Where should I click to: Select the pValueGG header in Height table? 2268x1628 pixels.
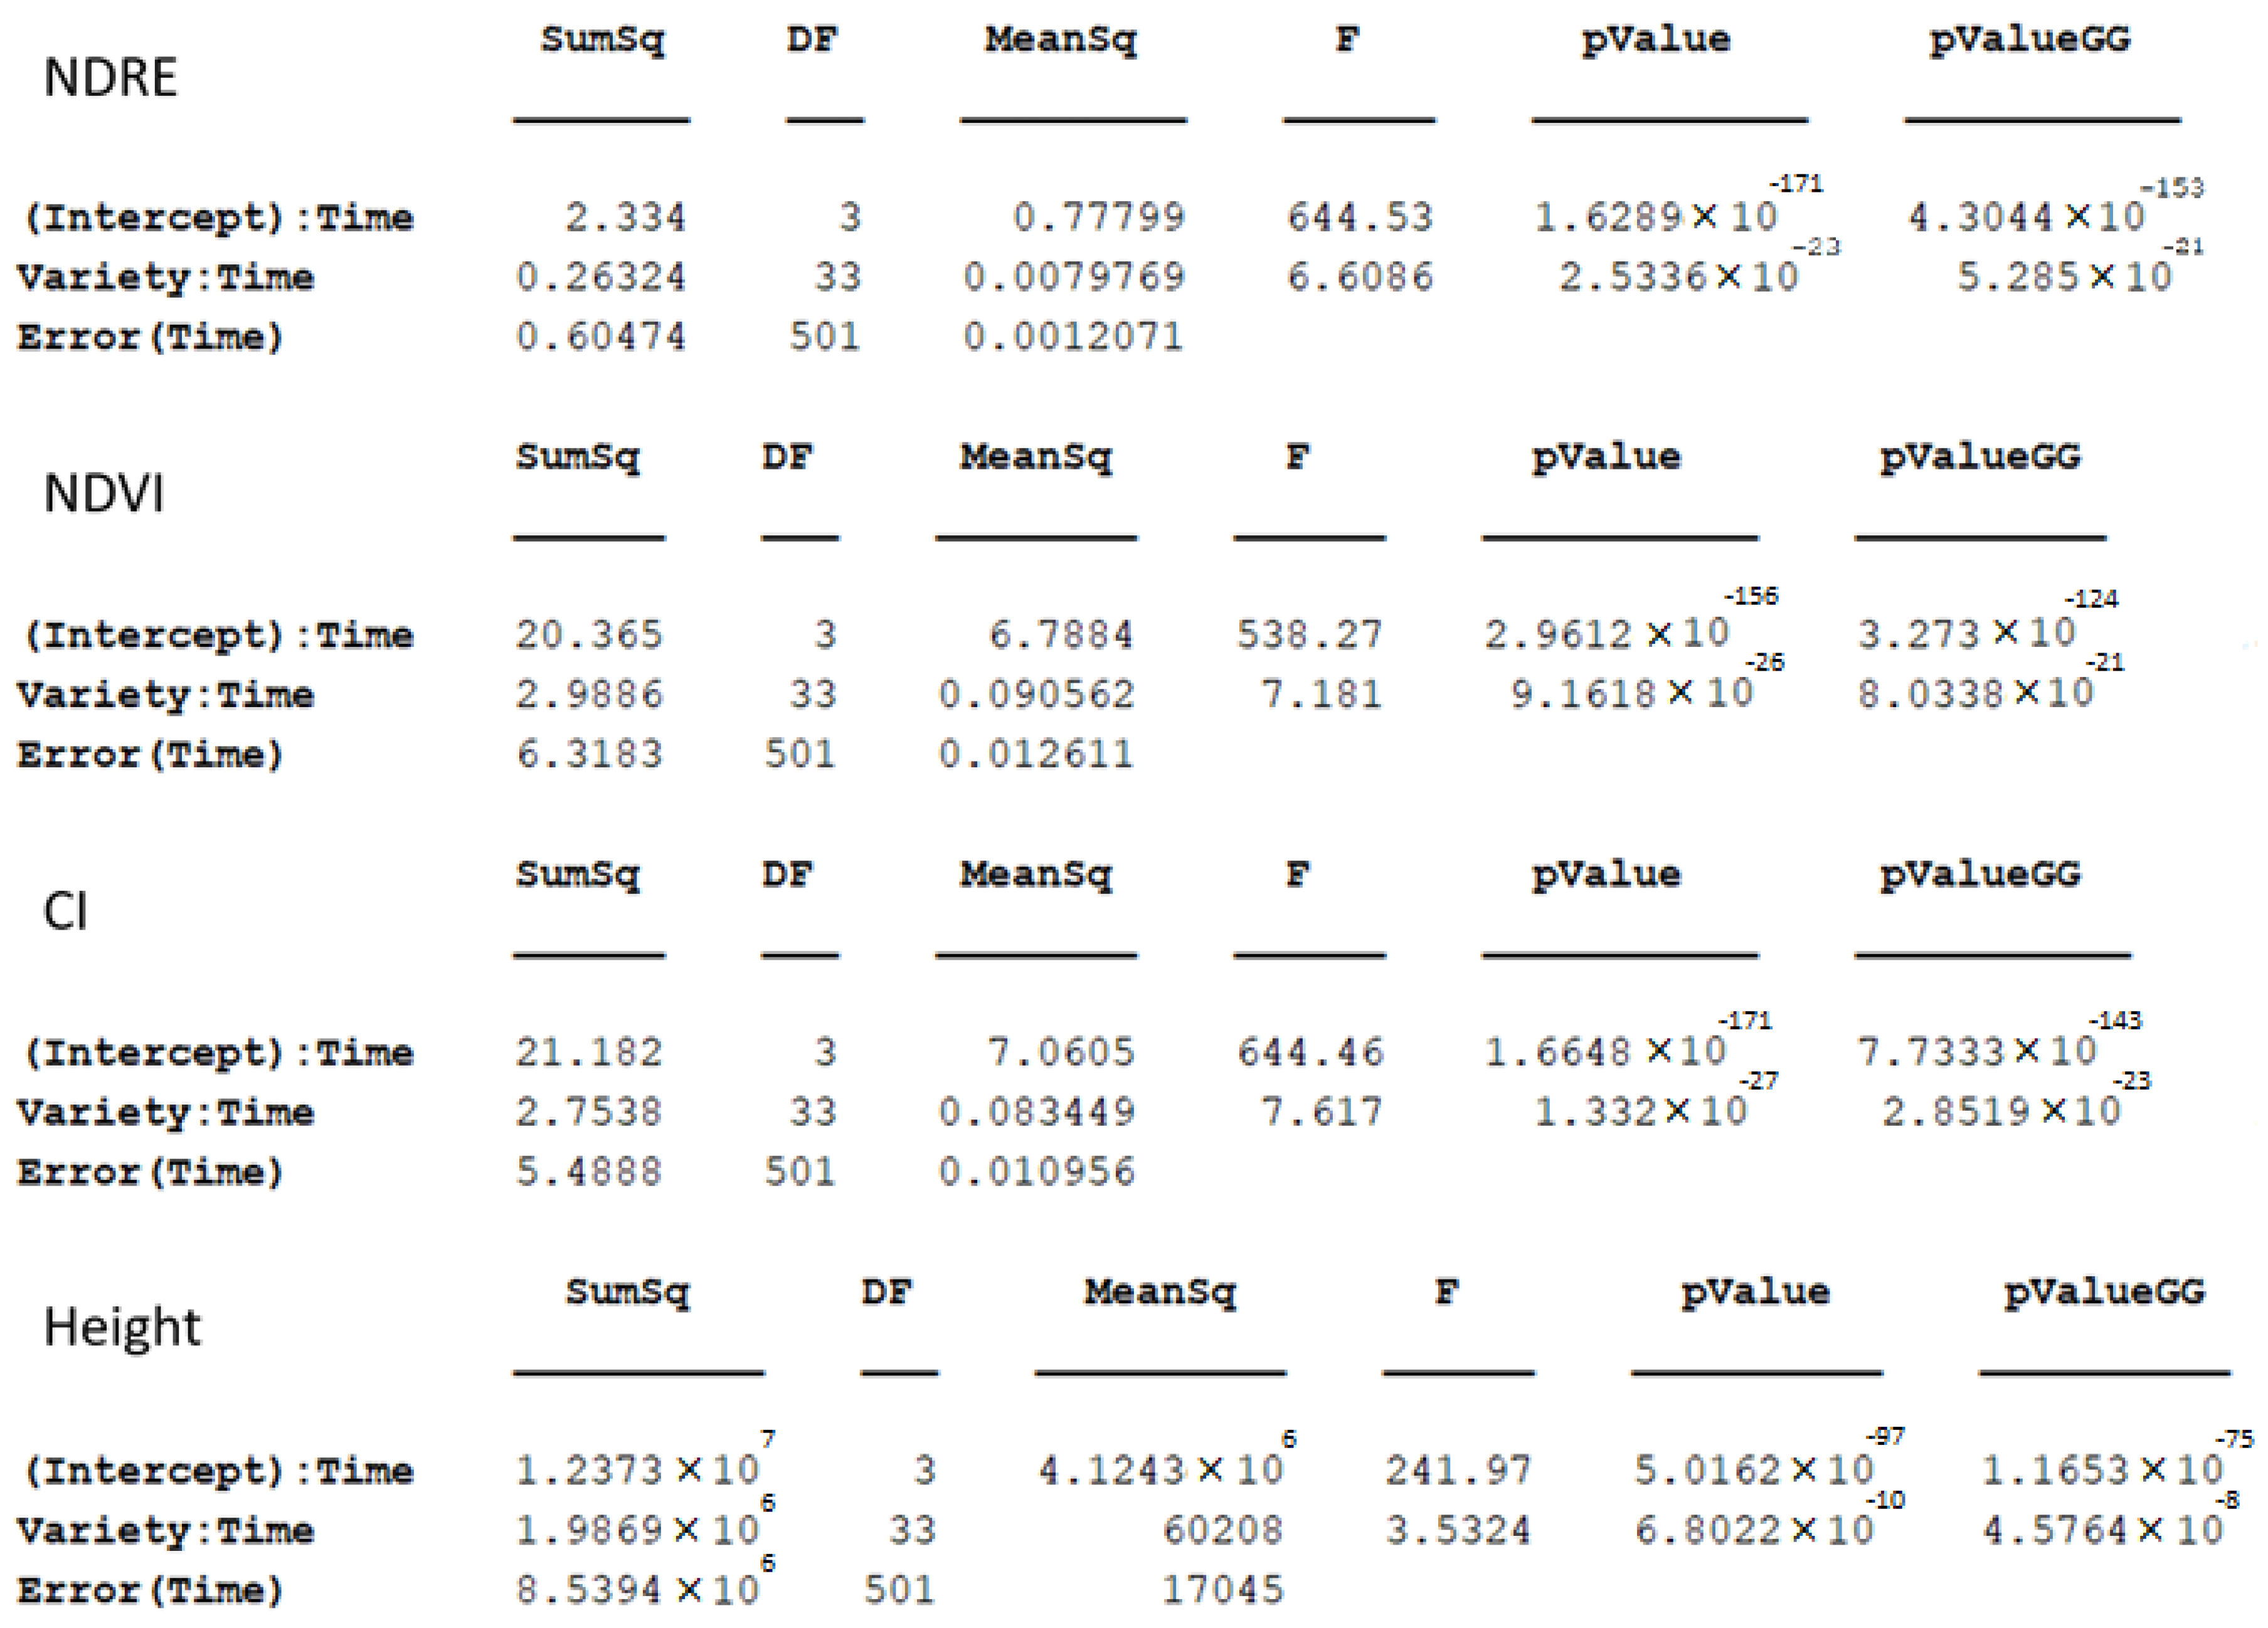tap(2104, 1293)
